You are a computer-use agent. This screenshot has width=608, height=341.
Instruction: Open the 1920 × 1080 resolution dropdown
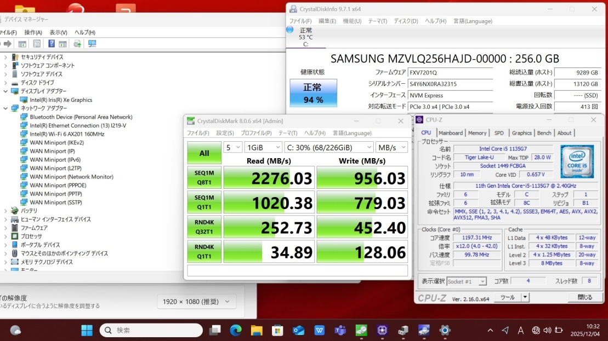pos(196,302)
